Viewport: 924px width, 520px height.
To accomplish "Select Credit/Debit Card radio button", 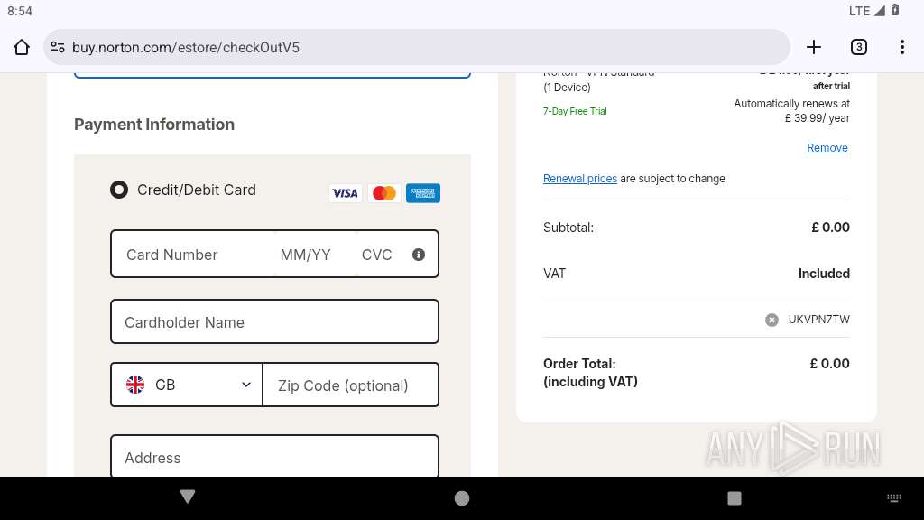I will pos(119,190).
